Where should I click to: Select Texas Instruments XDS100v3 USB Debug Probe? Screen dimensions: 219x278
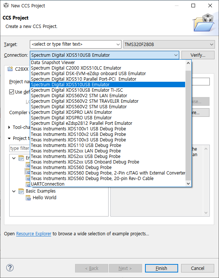click(x=108, y=140)
